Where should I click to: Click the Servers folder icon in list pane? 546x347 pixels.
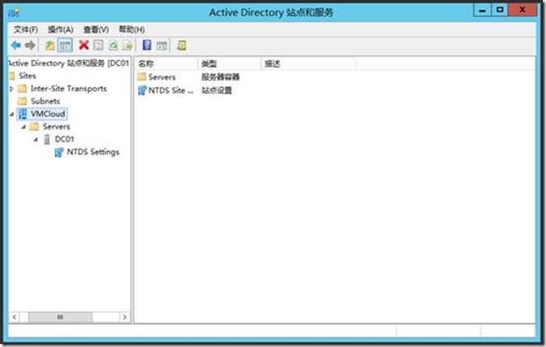click(142, 77)
